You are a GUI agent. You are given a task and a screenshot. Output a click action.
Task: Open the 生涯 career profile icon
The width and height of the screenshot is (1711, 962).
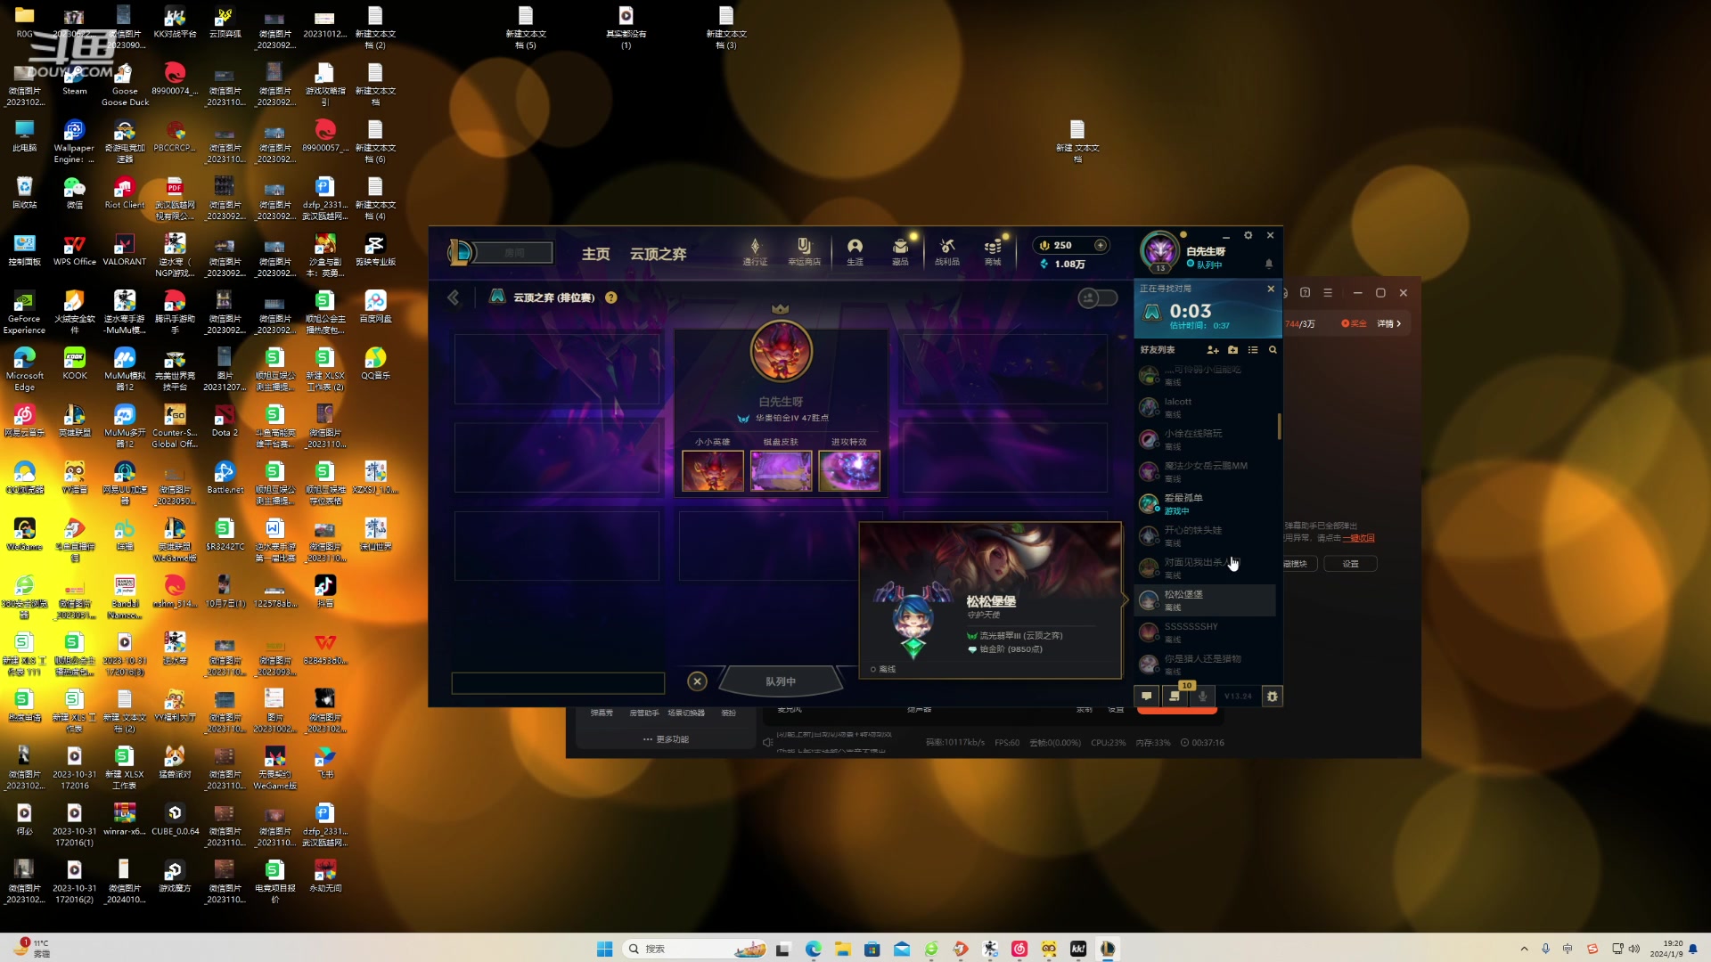[x=855, y=252]
